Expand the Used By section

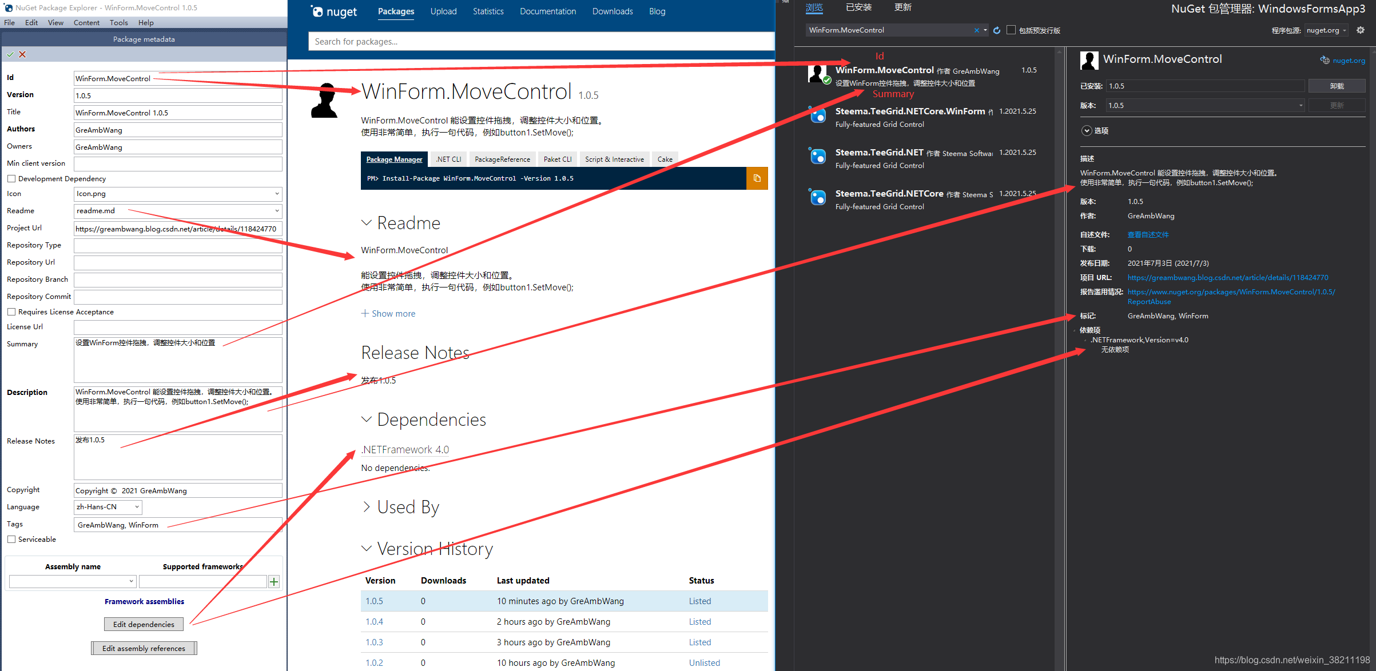tap(367, 507)
